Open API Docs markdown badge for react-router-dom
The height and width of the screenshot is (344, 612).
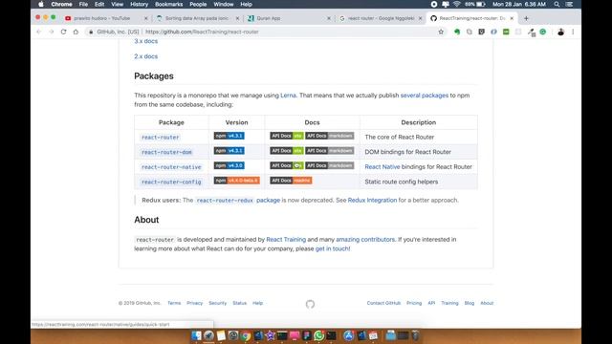pyautogui.click(x=329, y=151)
